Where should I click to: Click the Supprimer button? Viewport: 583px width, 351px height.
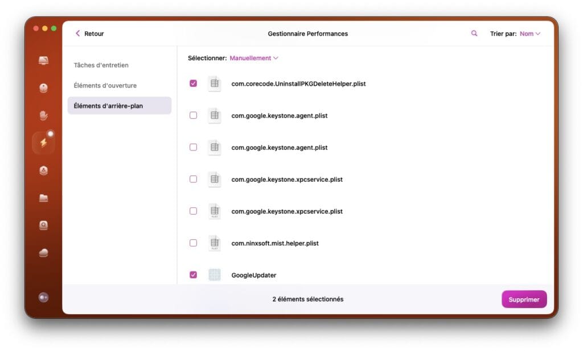(x=524, y=299)
